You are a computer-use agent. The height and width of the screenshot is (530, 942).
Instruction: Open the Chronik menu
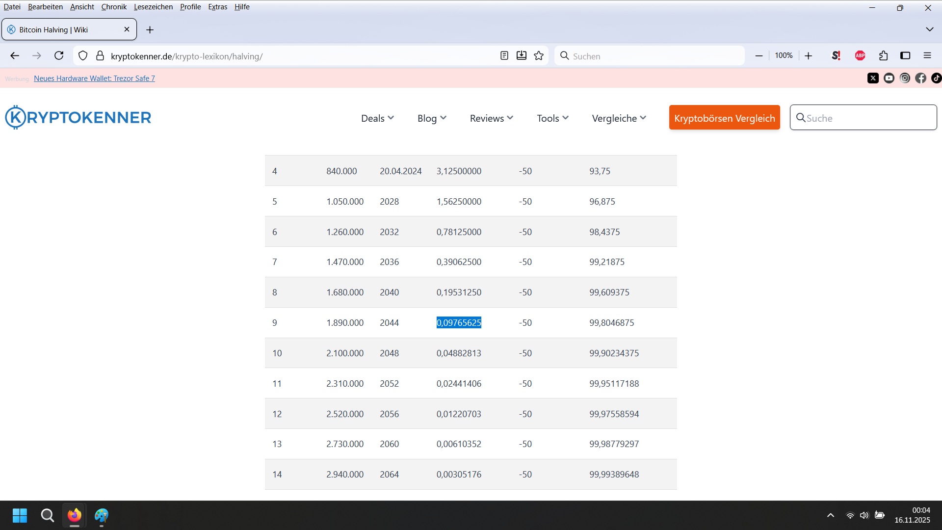pyautogui.click(x=114, y=7)
